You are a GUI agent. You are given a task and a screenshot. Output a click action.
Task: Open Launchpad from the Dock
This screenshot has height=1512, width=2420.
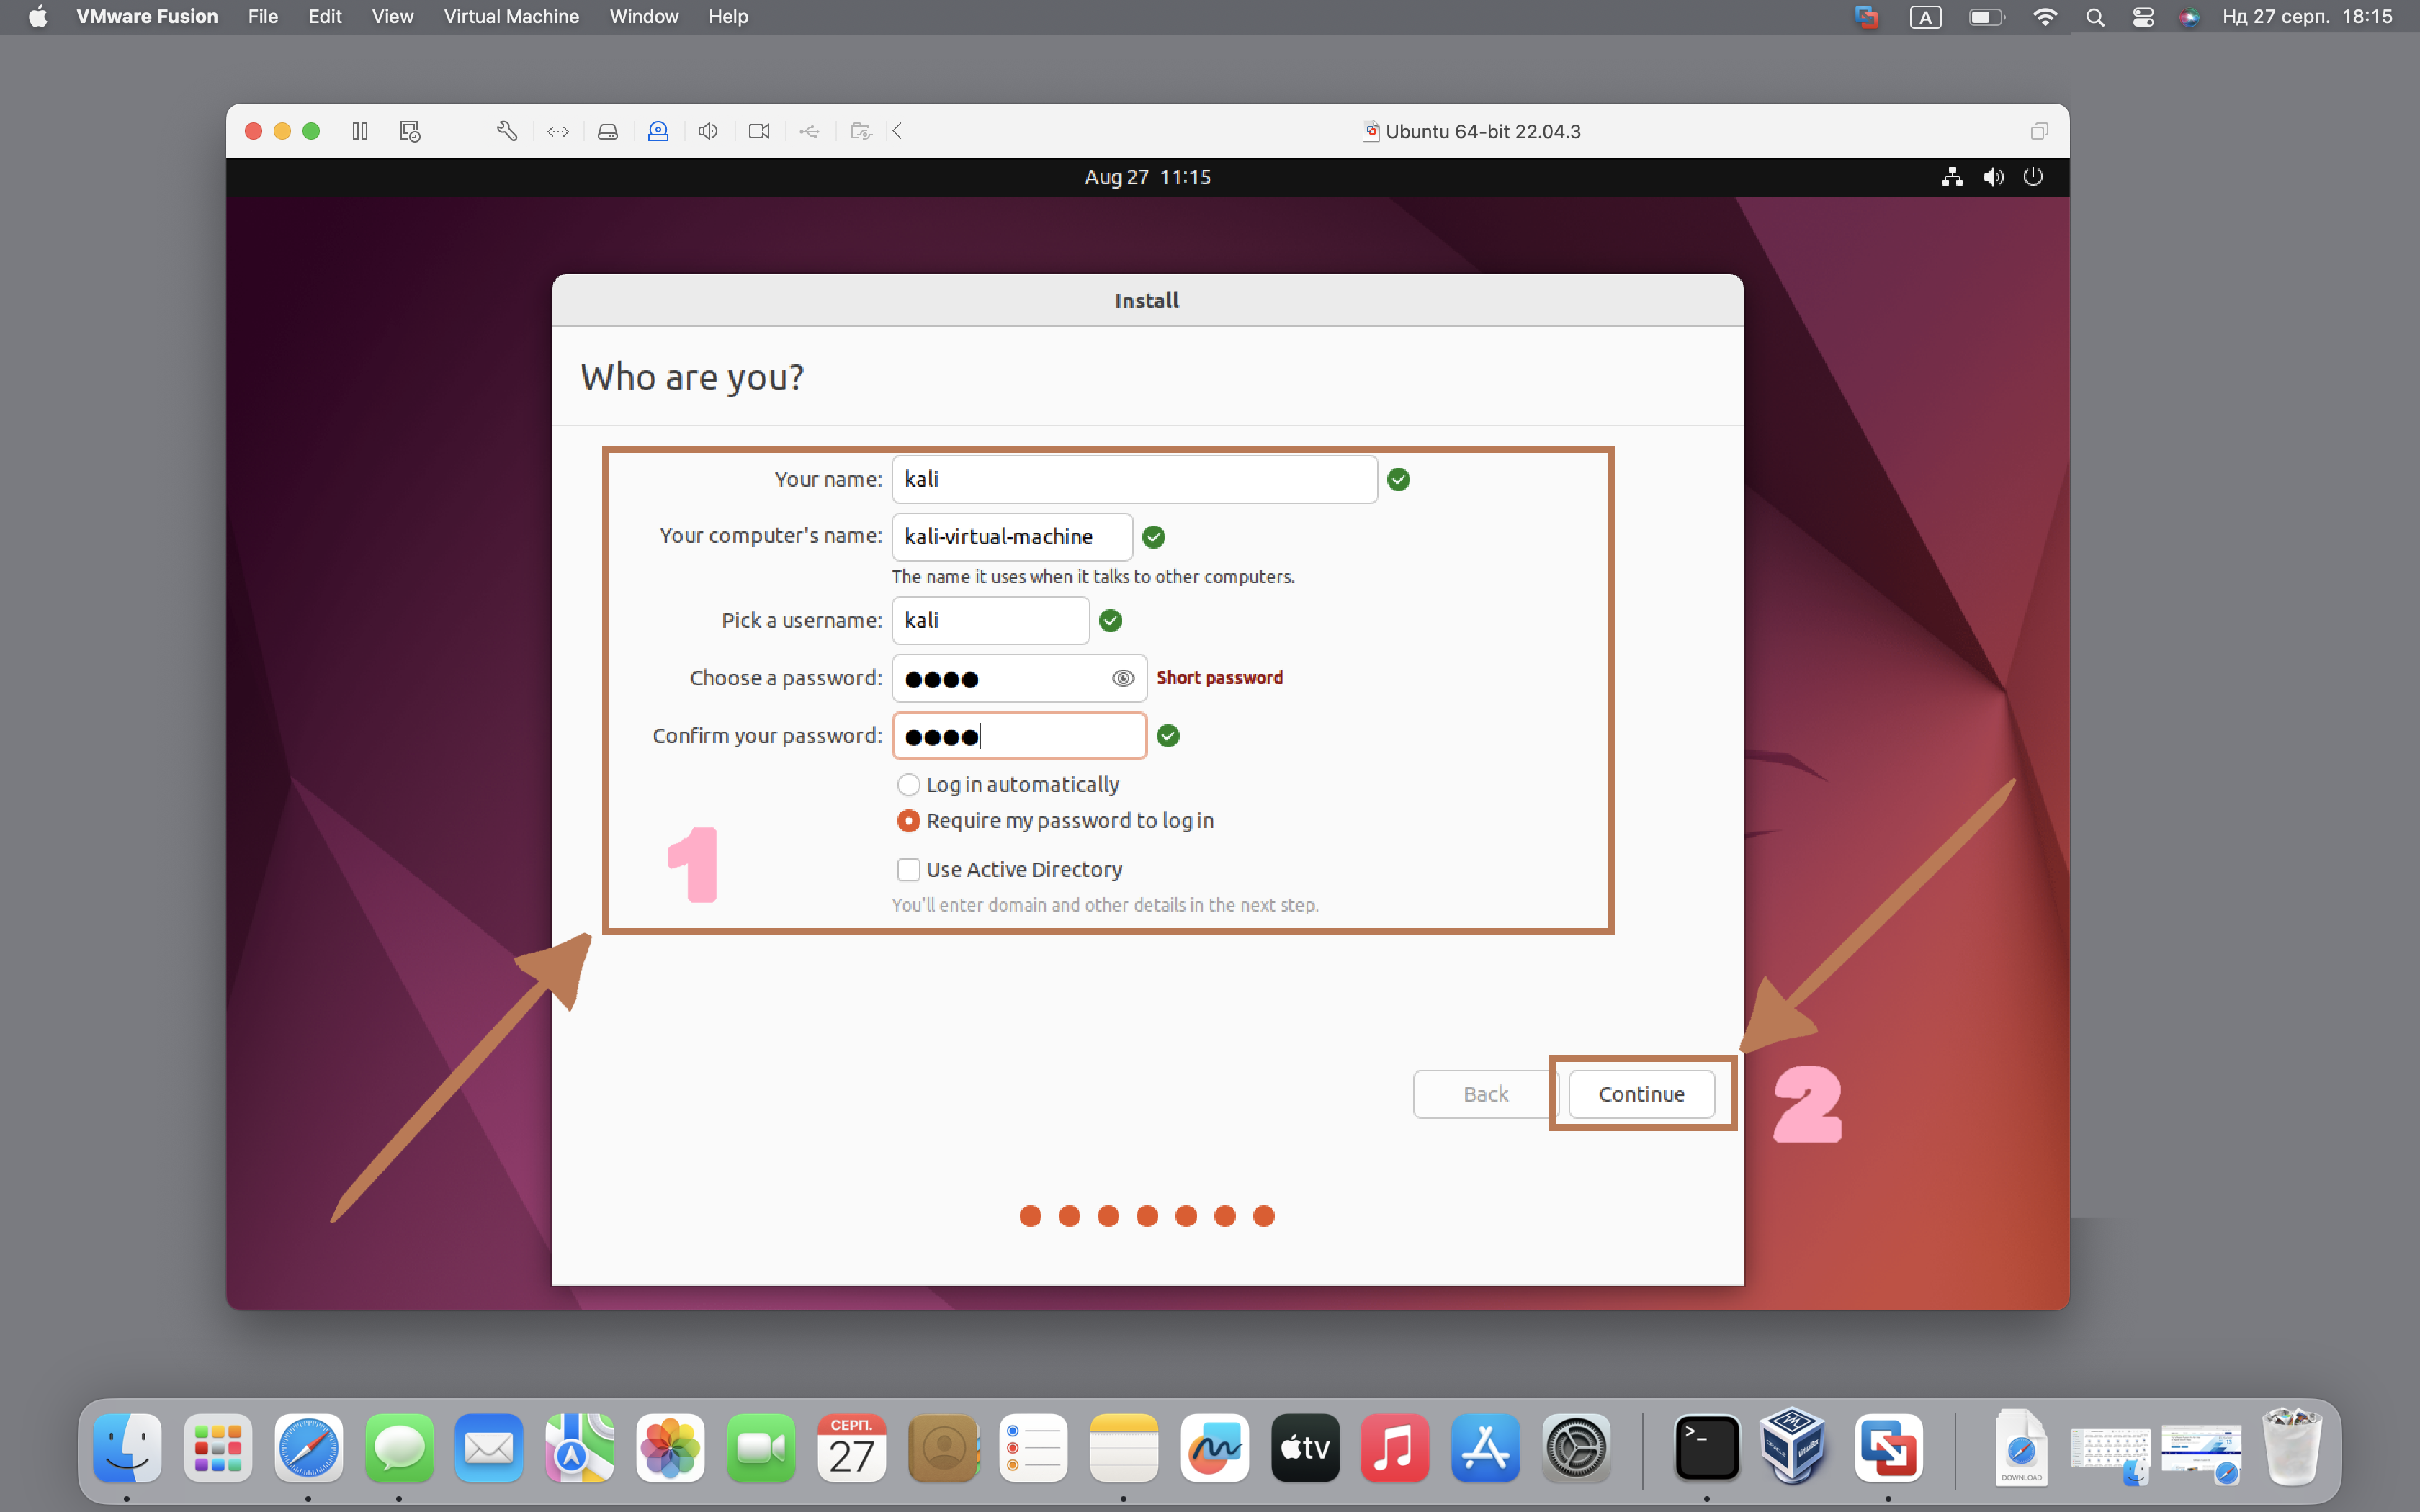coord(218,1448)
